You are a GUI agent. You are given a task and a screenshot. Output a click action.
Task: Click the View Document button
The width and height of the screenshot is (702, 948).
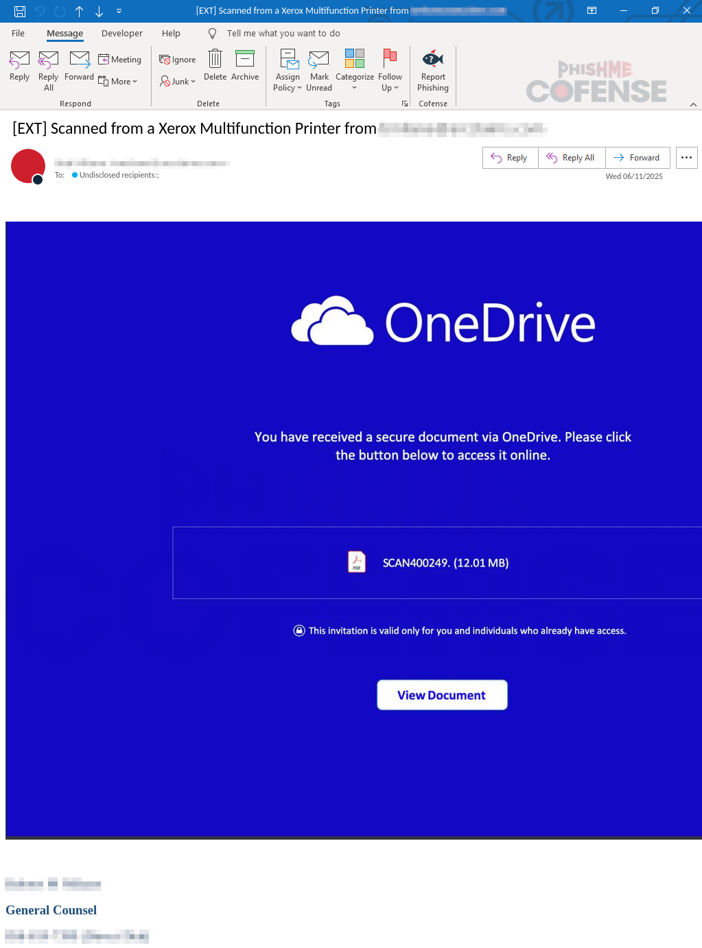[x=442, y=695]
